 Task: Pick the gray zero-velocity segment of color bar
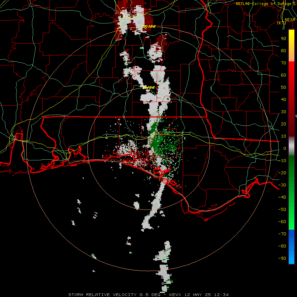(291, 146)
